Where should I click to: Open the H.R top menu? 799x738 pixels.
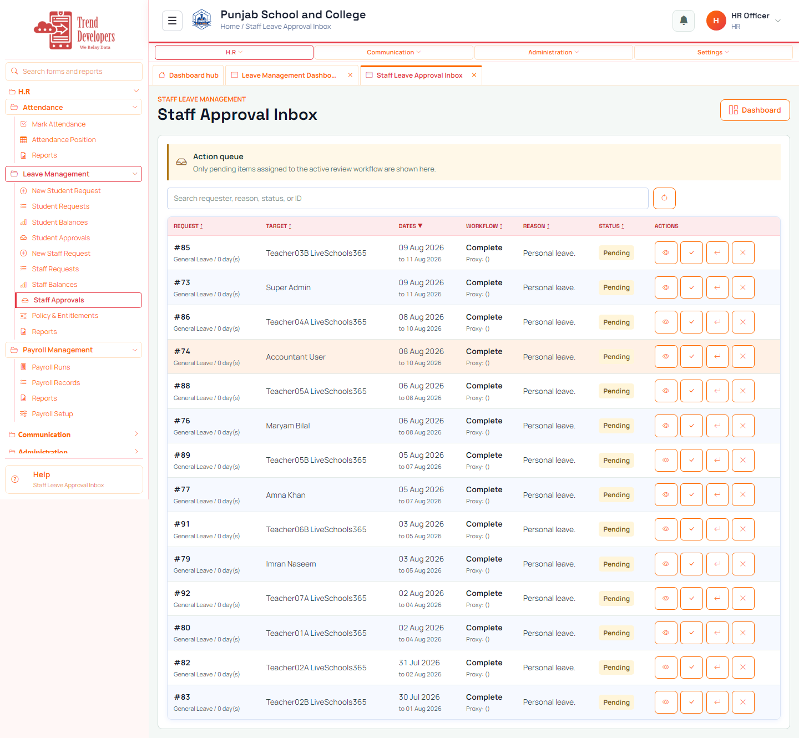[x=234, y=52]
